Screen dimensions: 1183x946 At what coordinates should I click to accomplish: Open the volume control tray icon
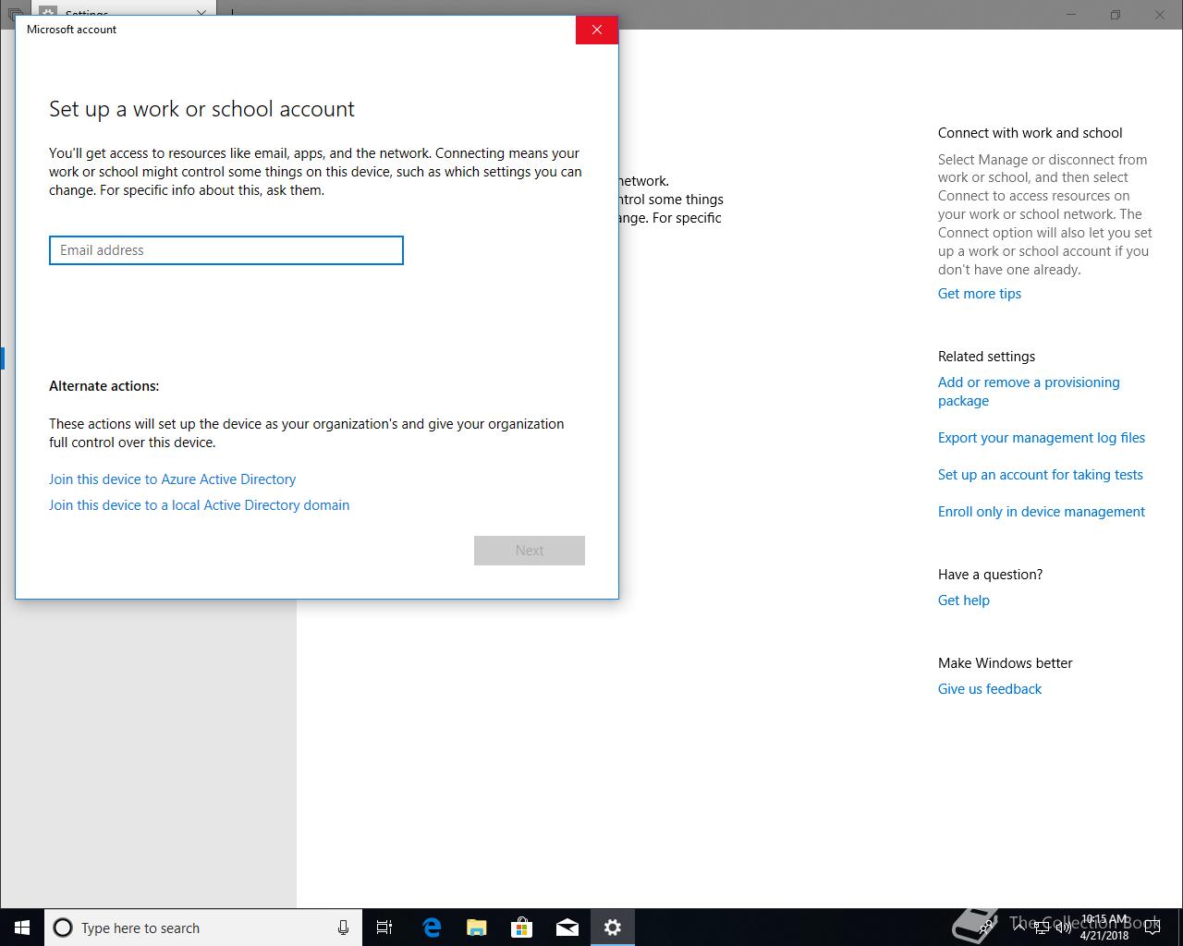click(1064, 928)
